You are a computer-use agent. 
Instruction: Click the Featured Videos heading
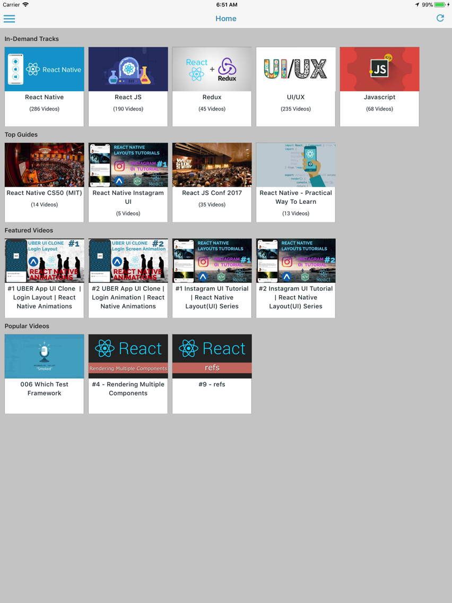[x=29, y=230]
